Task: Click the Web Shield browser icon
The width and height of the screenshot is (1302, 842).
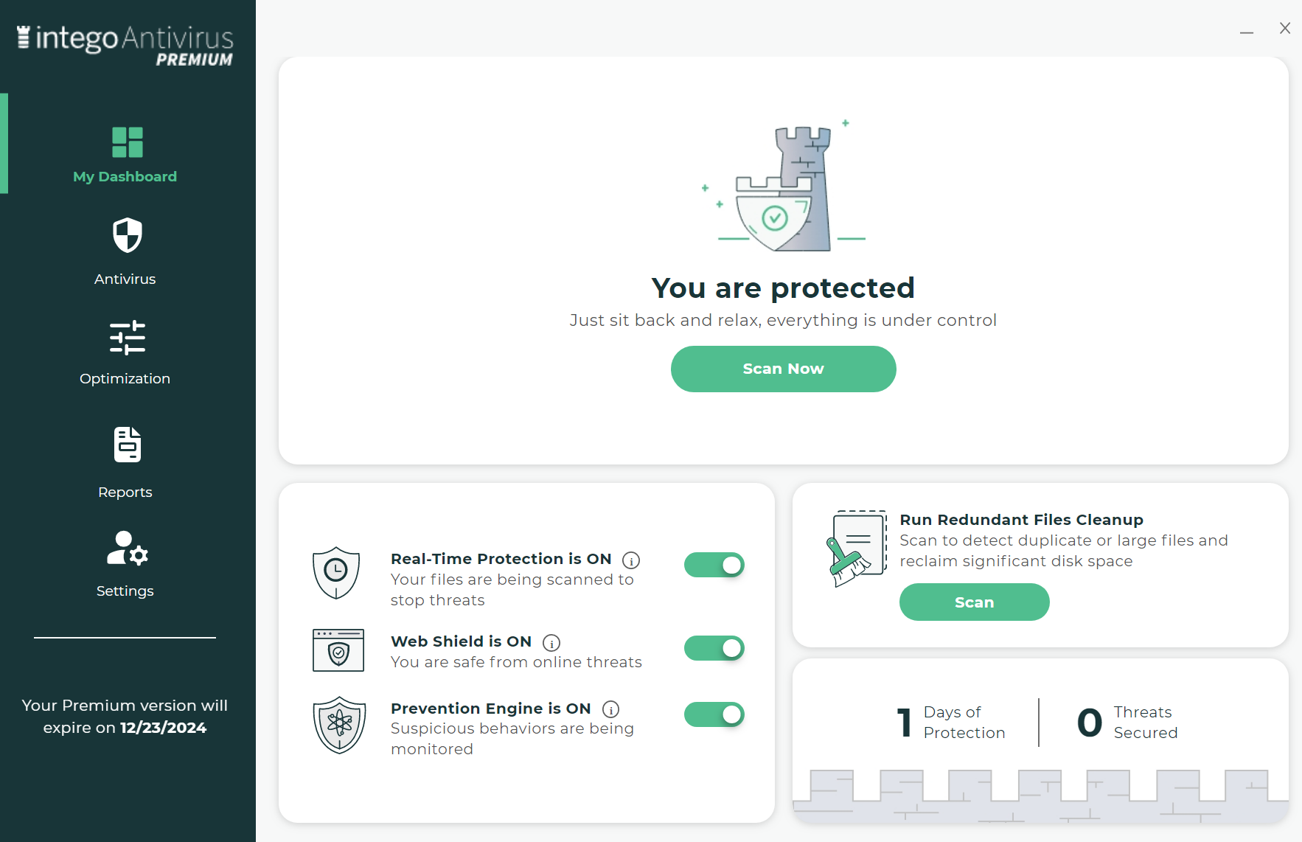Action: [338, 650]
